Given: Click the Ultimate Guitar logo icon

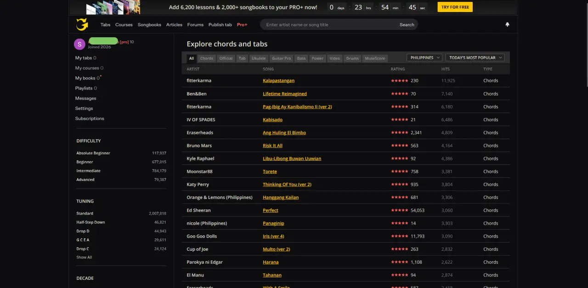Looking at the screenshot, I should (82, 24).
